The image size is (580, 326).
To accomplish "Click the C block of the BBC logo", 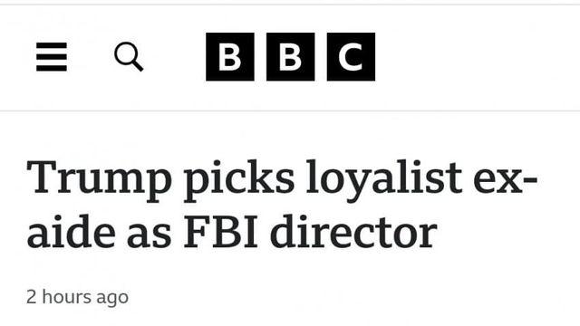I will (x=351, y=56).
